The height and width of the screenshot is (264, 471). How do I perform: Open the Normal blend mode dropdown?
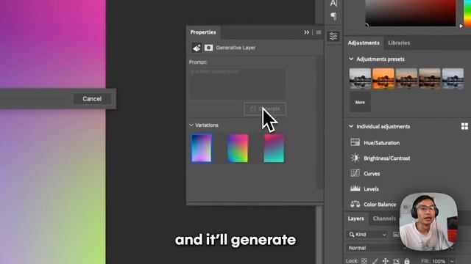pos(377,248)
